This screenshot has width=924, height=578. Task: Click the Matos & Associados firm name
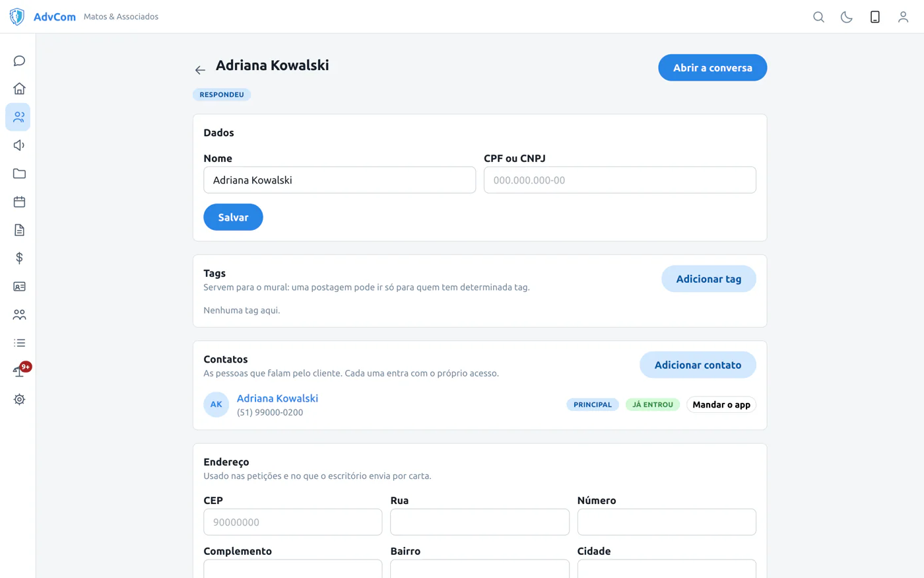(121, 17)
